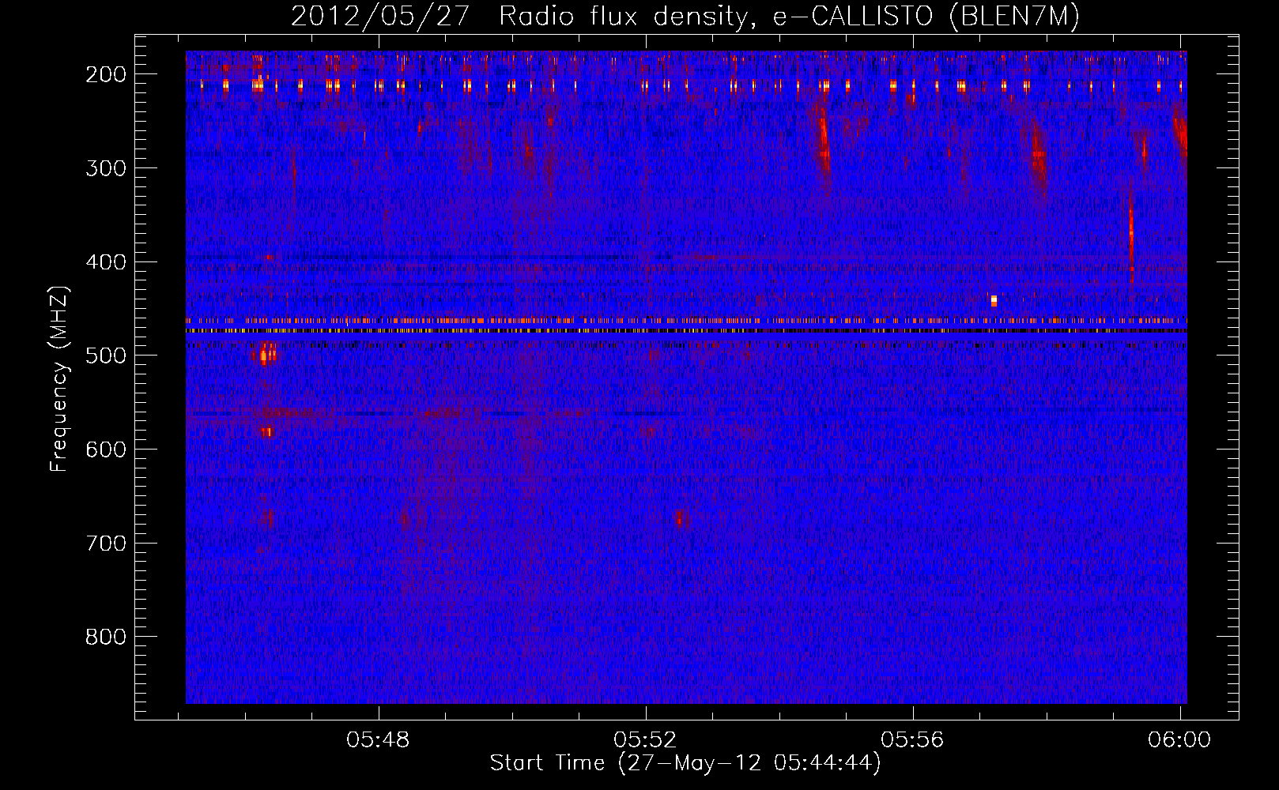Click the plot title '2012/05/27 Radio flux density'
Screen dimensions: 1279x790
(x=519, y=16)
